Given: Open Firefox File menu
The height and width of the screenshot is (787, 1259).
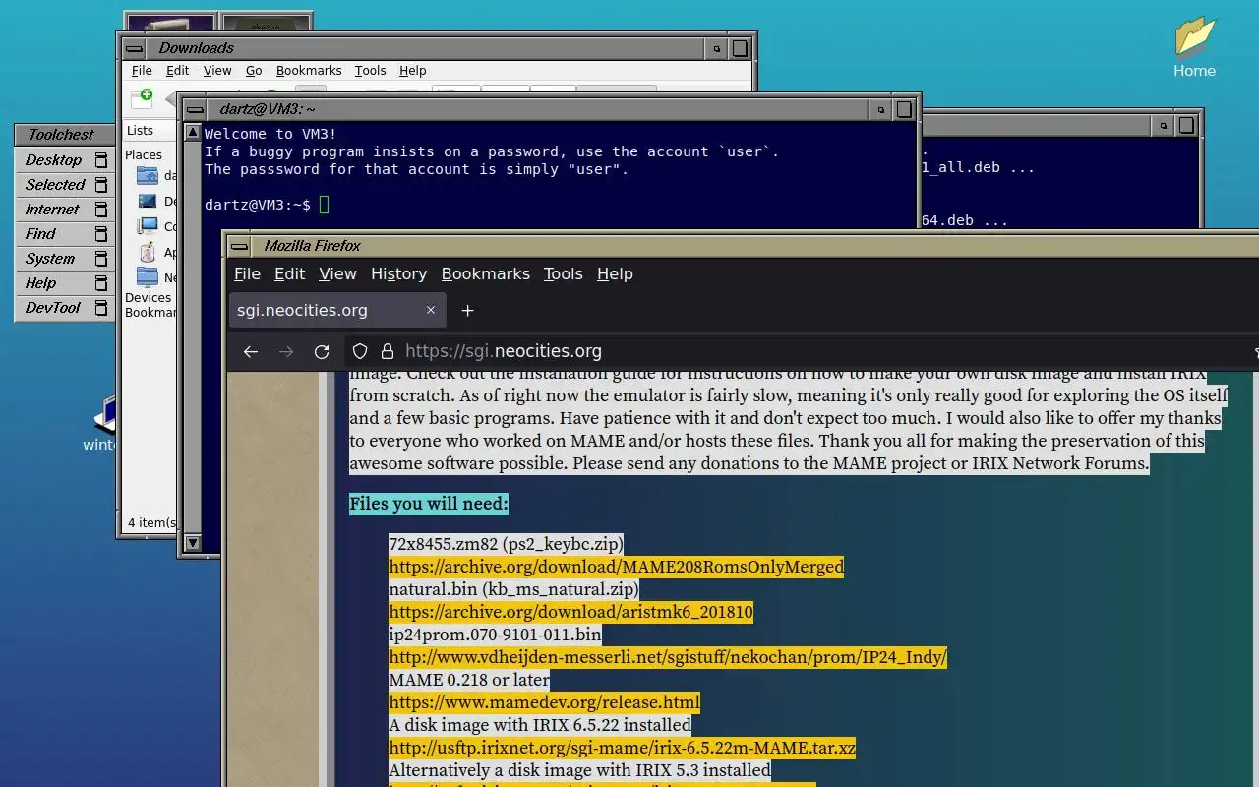Looking at the screenshot, I should click(247, 273).
